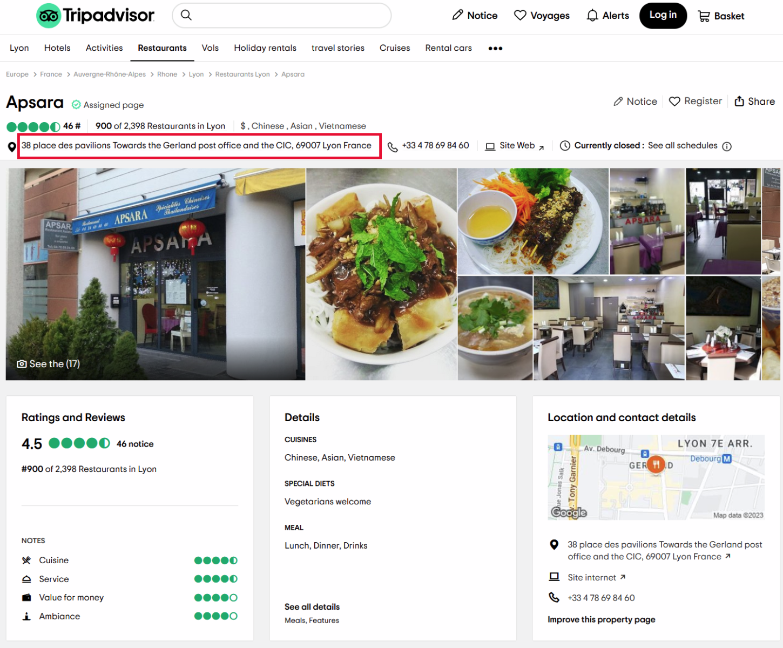Click the clock icon beside Currently closed

(565, 146)
